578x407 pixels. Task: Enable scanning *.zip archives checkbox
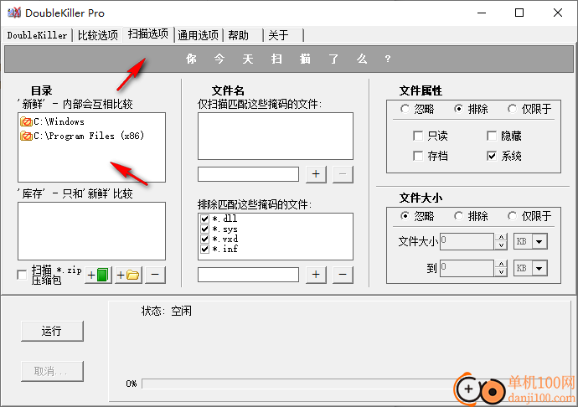[22, 275]
